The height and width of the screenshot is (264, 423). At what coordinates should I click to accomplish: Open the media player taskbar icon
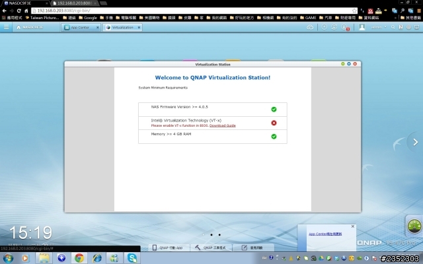[25, 258]
